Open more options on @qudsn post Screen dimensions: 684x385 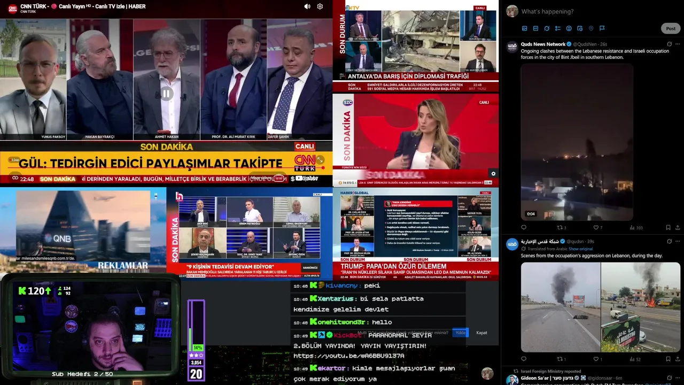click(x=678, y=241)
